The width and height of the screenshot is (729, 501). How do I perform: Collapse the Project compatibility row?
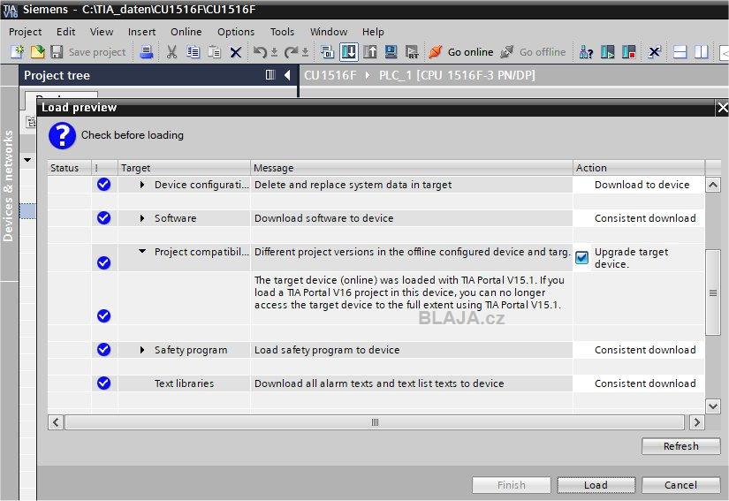[142, 252]
